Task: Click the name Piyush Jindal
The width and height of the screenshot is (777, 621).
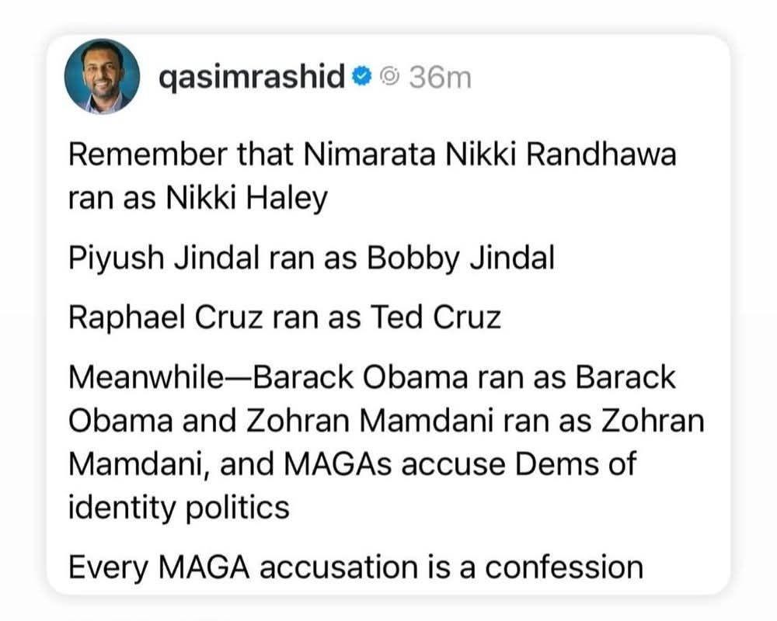Action: point(164,258)
